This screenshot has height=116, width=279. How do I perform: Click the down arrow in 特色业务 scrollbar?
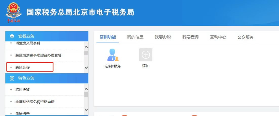[x=86, y=110]
